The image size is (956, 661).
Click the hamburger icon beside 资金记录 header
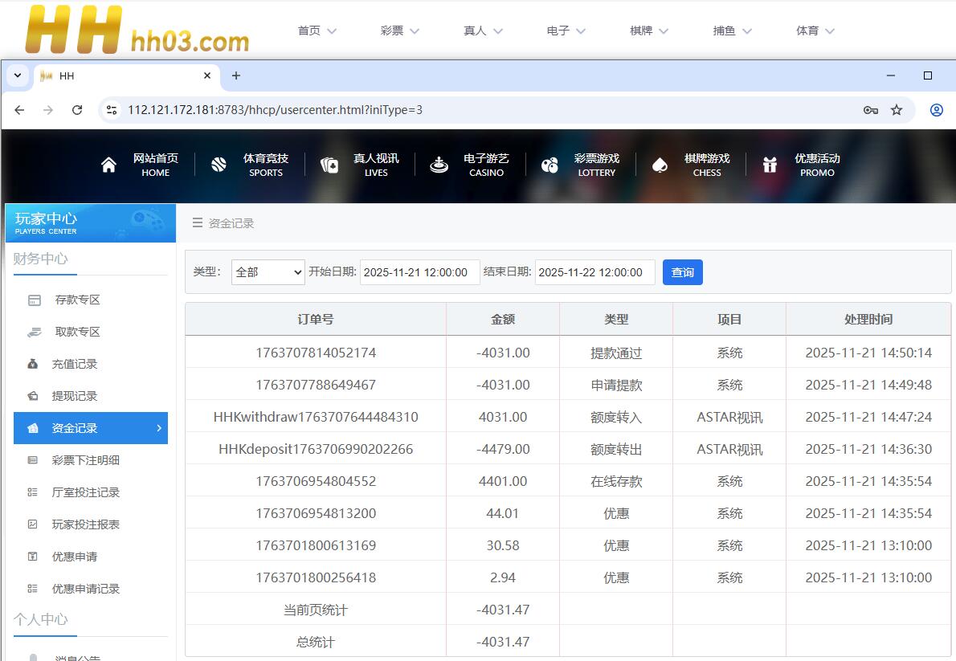click(197, 223)
